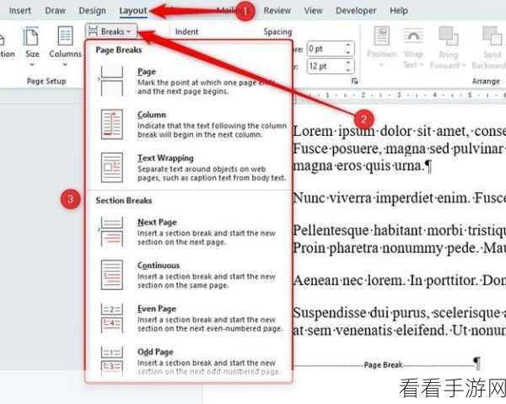Screen dimensions: 506x404
Task: Open the Position dropdown
Action: click(x=381, y=46)
